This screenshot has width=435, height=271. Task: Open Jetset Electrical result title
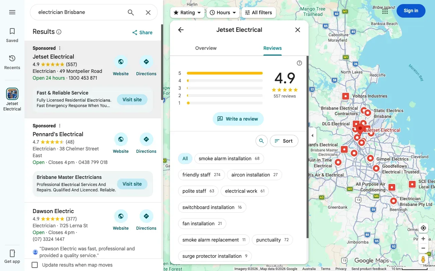[x=53, y=57]
